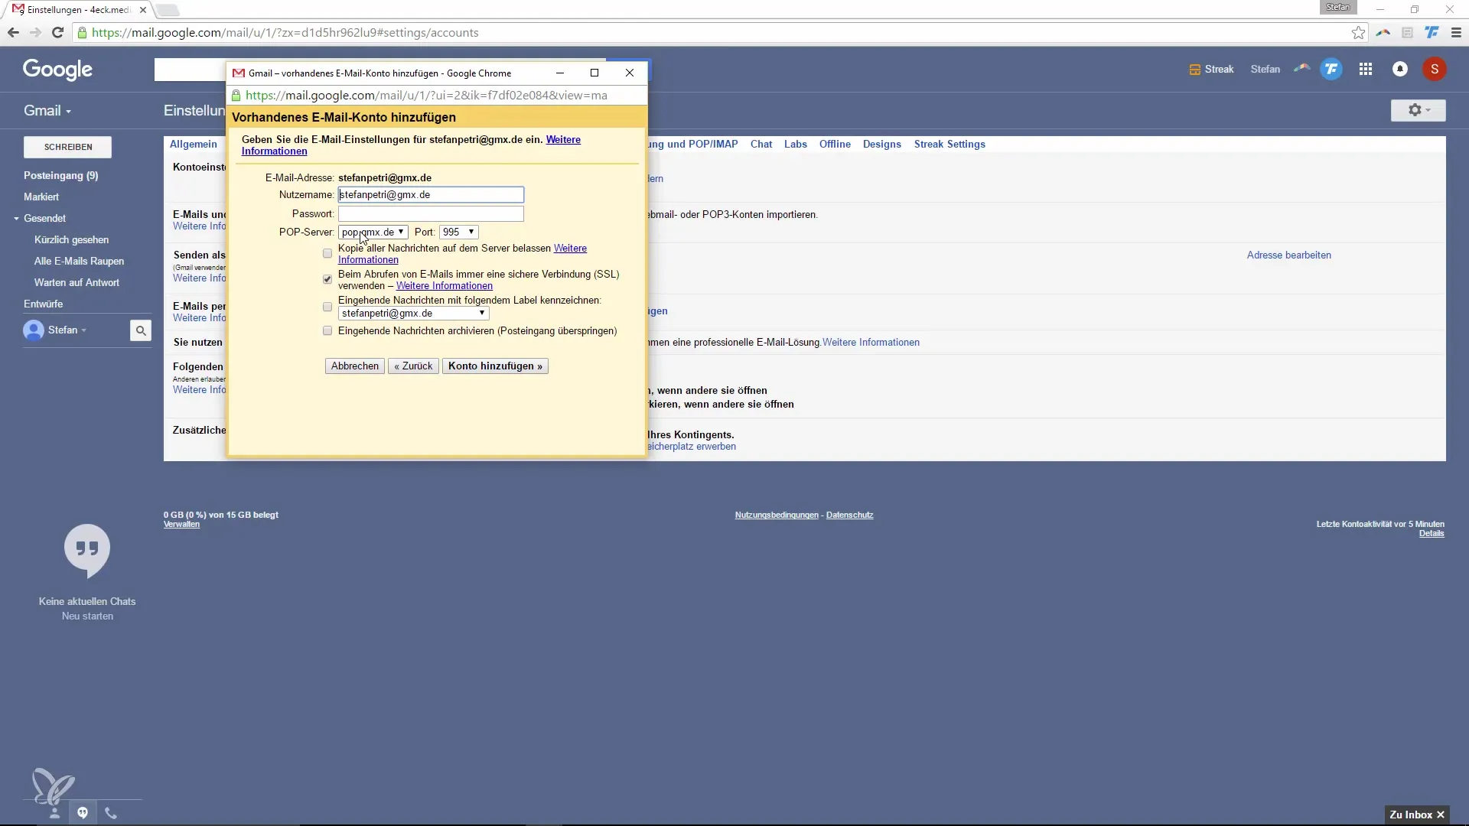
Task: Close the Einstellungen browser tab
Action: [143, 10]
